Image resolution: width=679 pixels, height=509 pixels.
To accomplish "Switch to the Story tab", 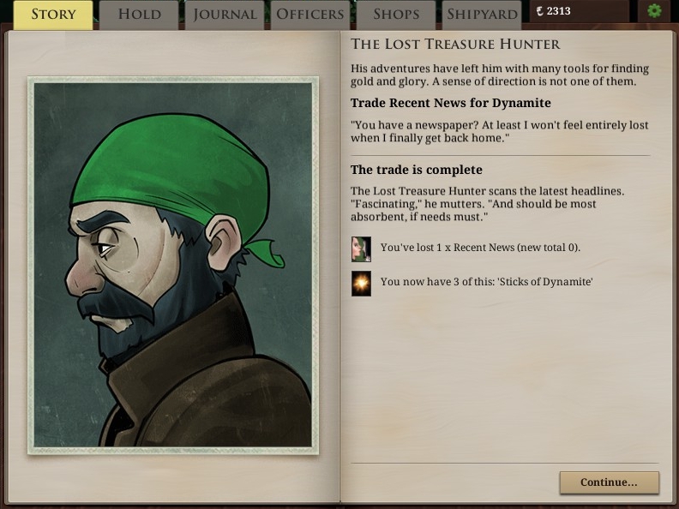I will (53, 15).
